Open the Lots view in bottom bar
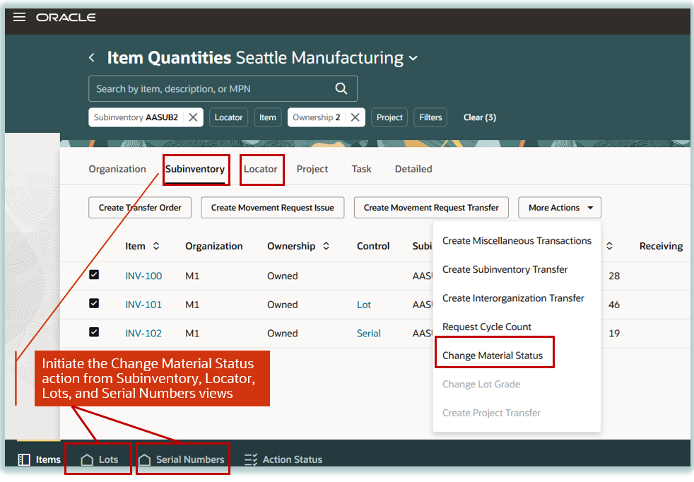Image resolution: width=694 pixels, height=482 pixels. (x=99, y=459)
